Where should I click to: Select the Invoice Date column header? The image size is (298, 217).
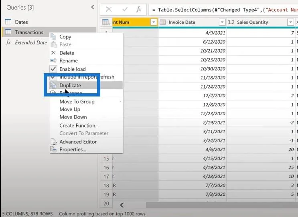193,22
